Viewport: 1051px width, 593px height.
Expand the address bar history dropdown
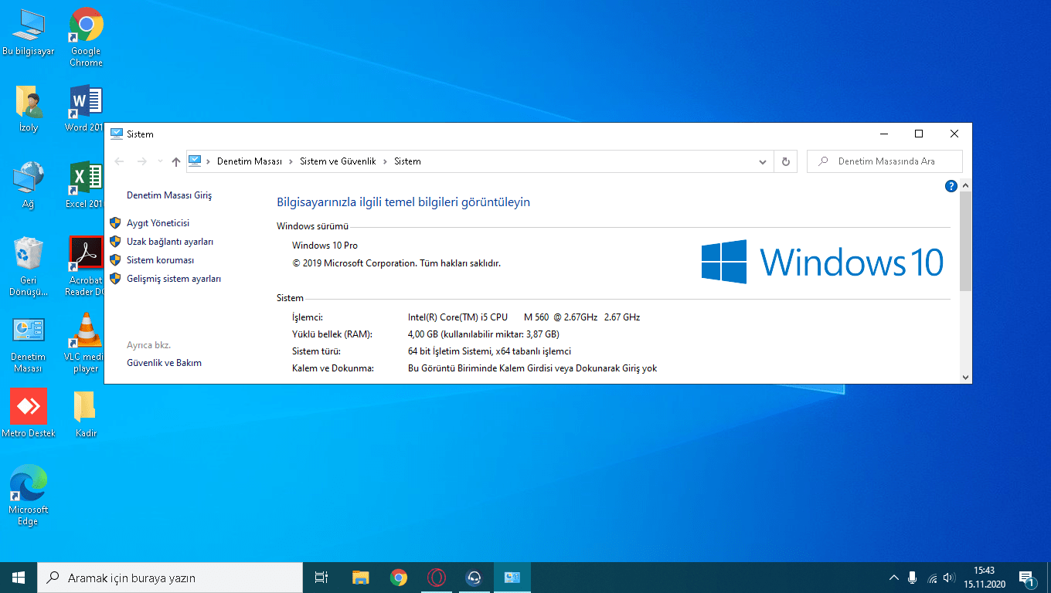(x=763, y=161)
